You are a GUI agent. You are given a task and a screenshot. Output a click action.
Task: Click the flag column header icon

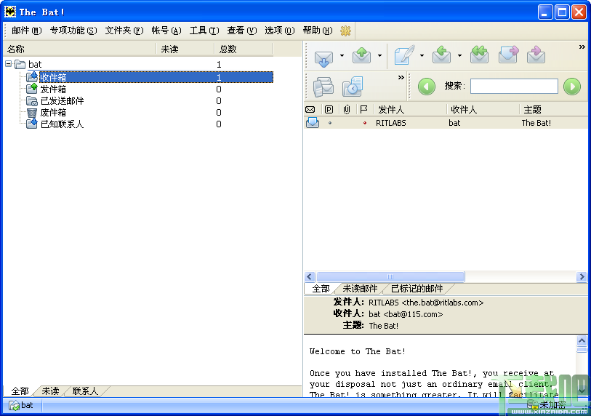coord(363,109)
